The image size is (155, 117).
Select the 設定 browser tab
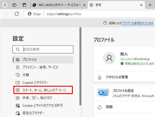click(116, 5)
